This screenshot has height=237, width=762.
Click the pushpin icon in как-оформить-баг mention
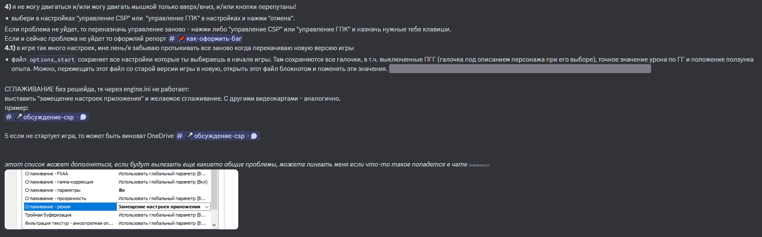click(x=181, y=39)
